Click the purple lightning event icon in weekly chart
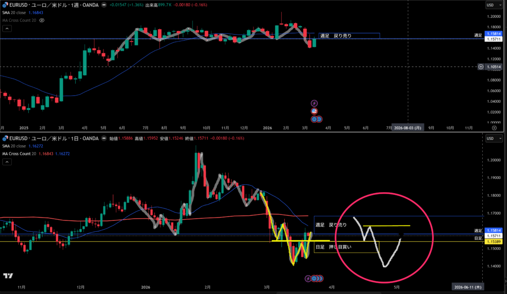This screenshot has height=294, width=507. tap(314, 103)
